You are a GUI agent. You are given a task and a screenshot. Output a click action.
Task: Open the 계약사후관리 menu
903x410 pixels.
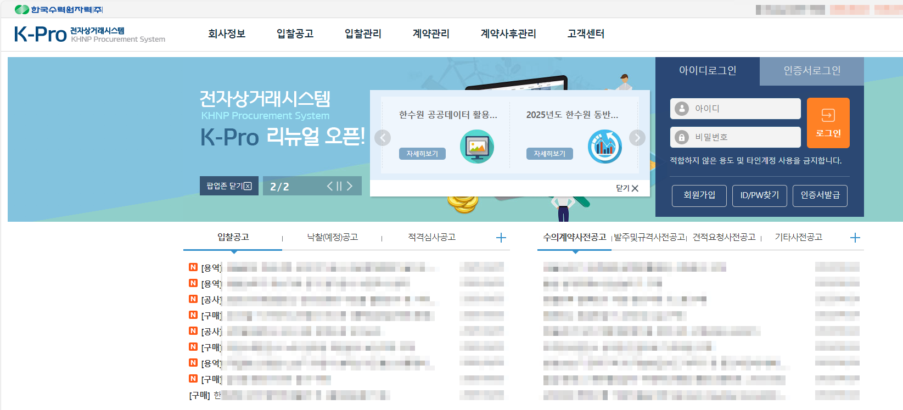pyautogui.click(x=508, y=33)
